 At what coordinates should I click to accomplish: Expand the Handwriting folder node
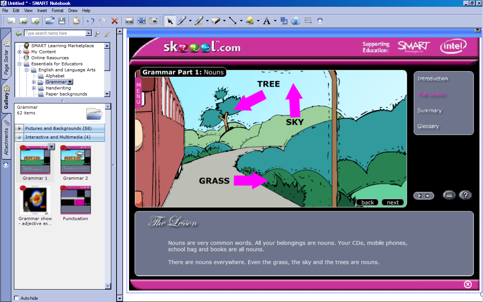tap(34, 88)
